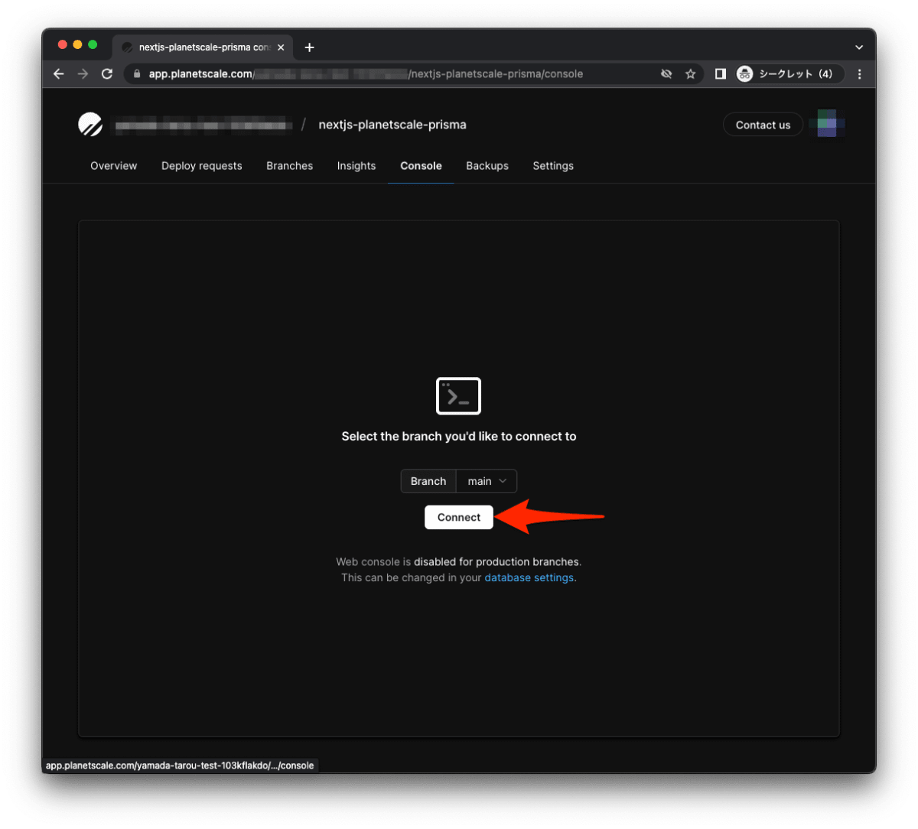
Task: Open the Chrome three-dot menu
Action: [859, 73]
